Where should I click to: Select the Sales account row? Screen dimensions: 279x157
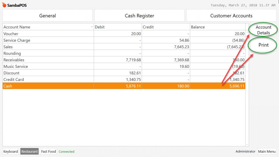pyautogui.click(x=124, y=47)
